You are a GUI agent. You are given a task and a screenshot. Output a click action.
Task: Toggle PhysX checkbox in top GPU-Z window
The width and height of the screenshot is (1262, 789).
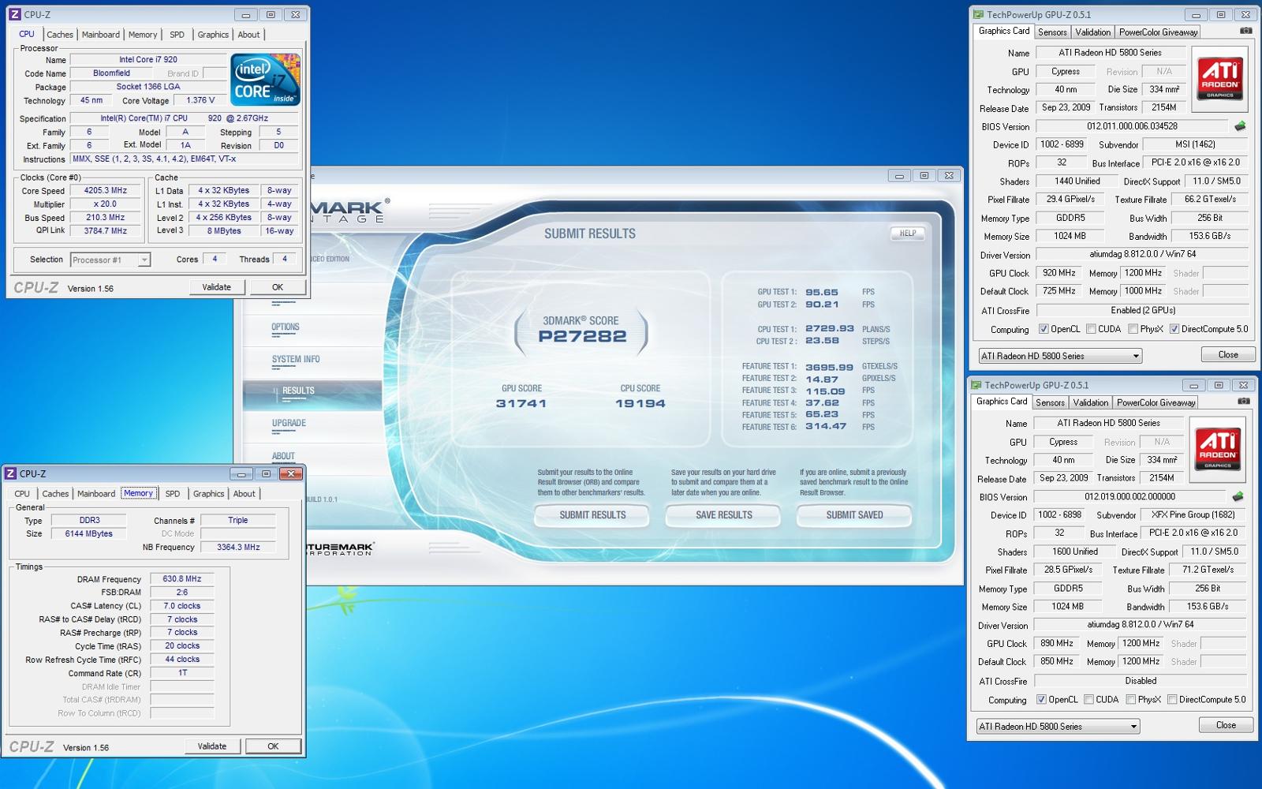1133,329
